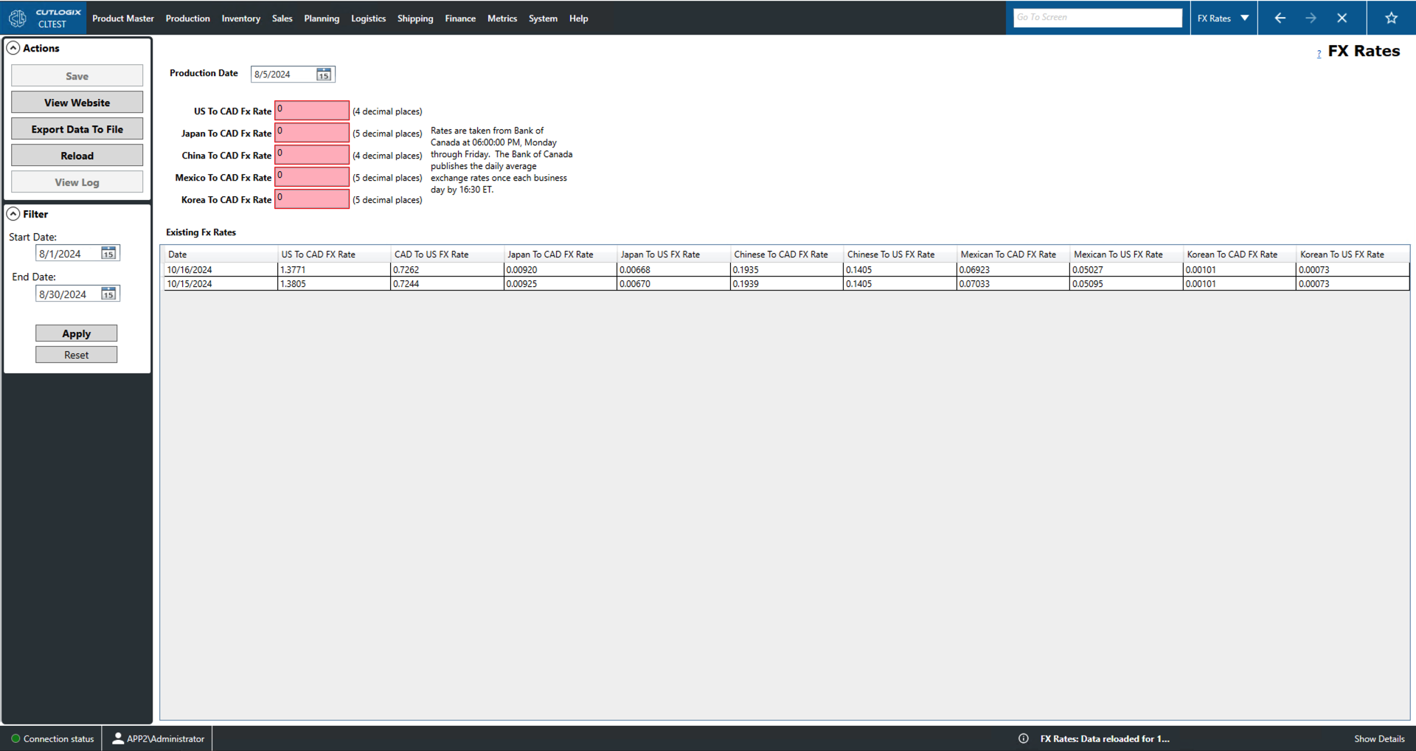
Task: Apply the date filter
Action: (x=76, y=333)
